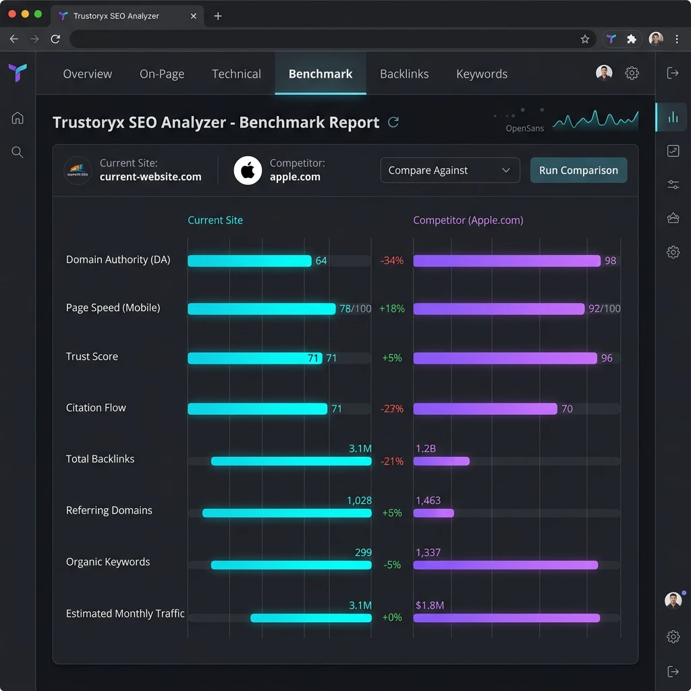
Task: Click the "Competitor (Apple.com)" column heading
Action: [468, 221]
